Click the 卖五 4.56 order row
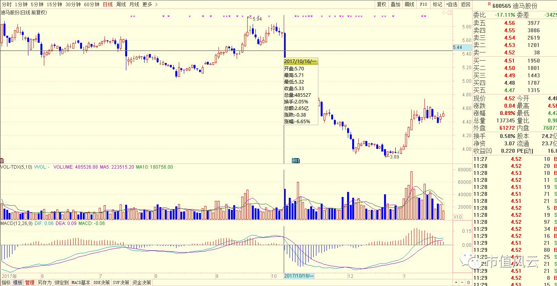The width and height of the screenshot is (557, 286). [515, 23]
